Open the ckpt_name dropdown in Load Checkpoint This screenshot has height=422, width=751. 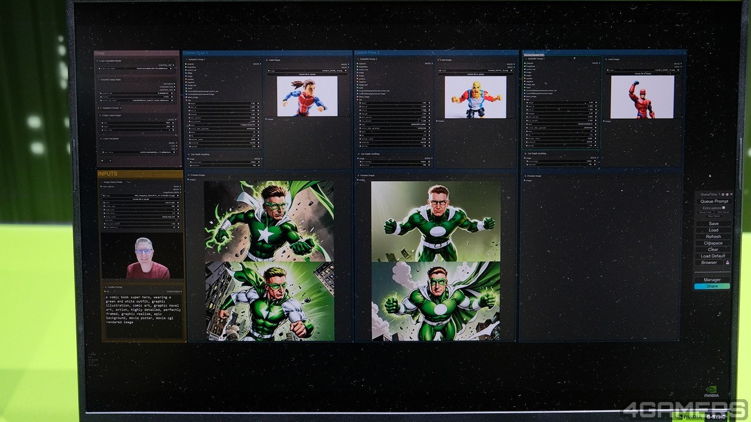coord(138,152)
